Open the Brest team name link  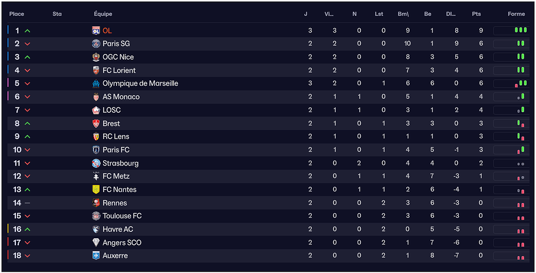coord(111,123)
